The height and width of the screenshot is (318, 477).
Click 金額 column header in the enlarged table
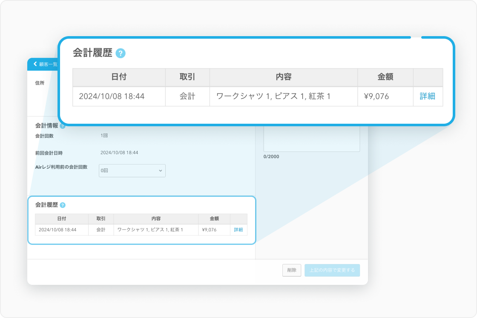coord(385,77)
